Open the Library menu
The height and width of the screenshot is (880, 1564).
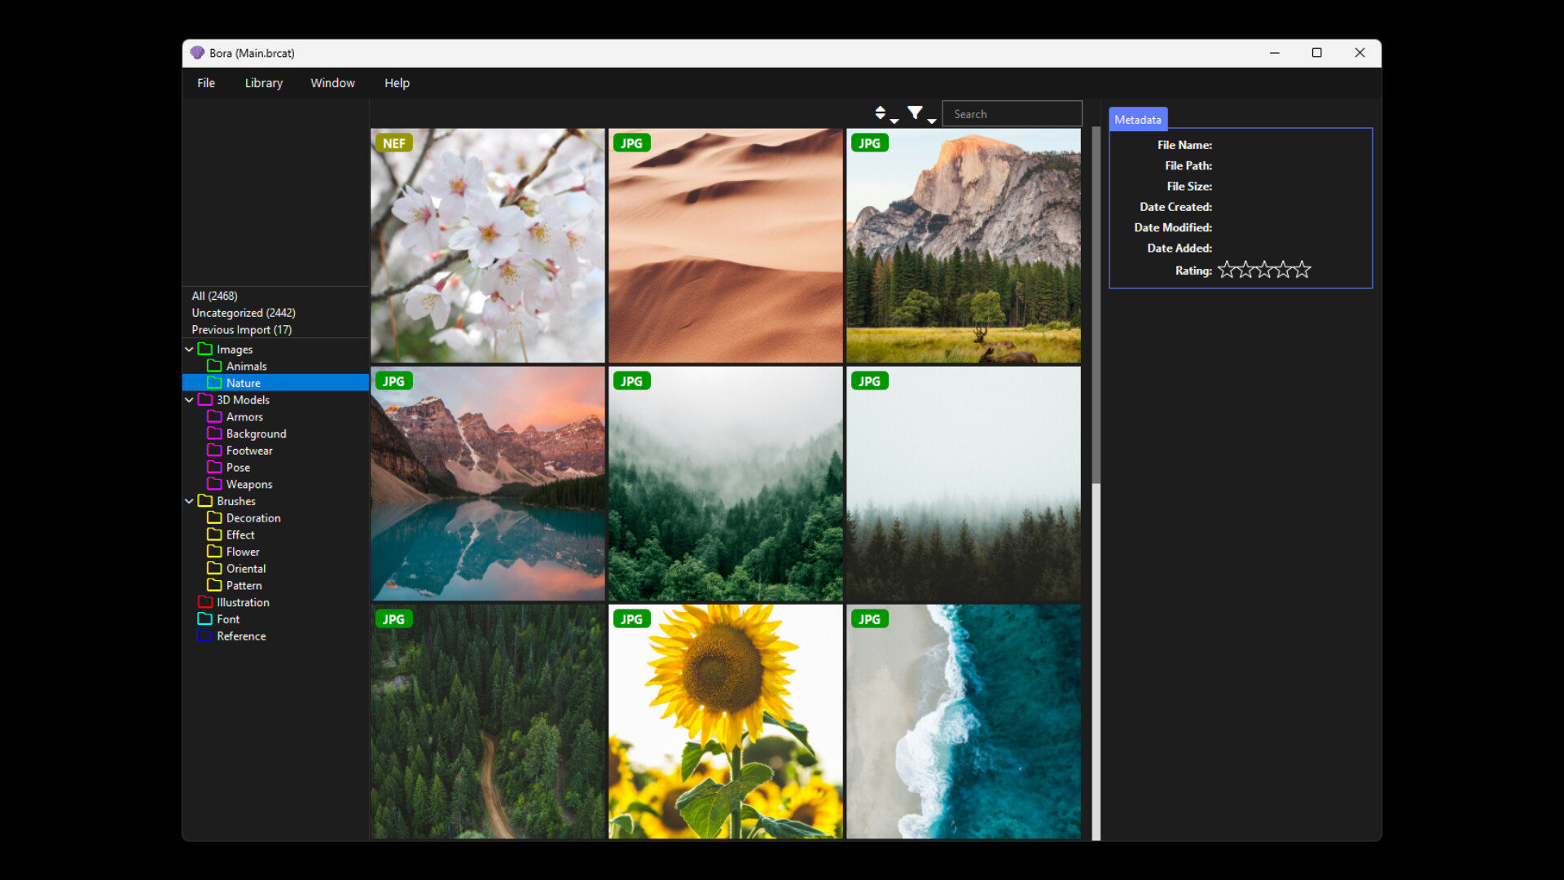[263, 82]
